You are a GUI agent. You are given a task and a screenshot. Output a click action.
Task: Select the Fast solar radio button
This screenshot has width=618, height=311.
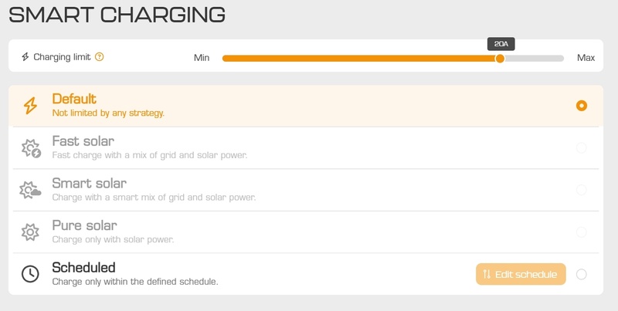pos(582,148)
